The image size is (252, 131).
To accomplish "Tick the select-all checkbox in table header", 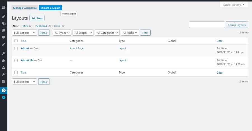I will (x=16, y=41).
